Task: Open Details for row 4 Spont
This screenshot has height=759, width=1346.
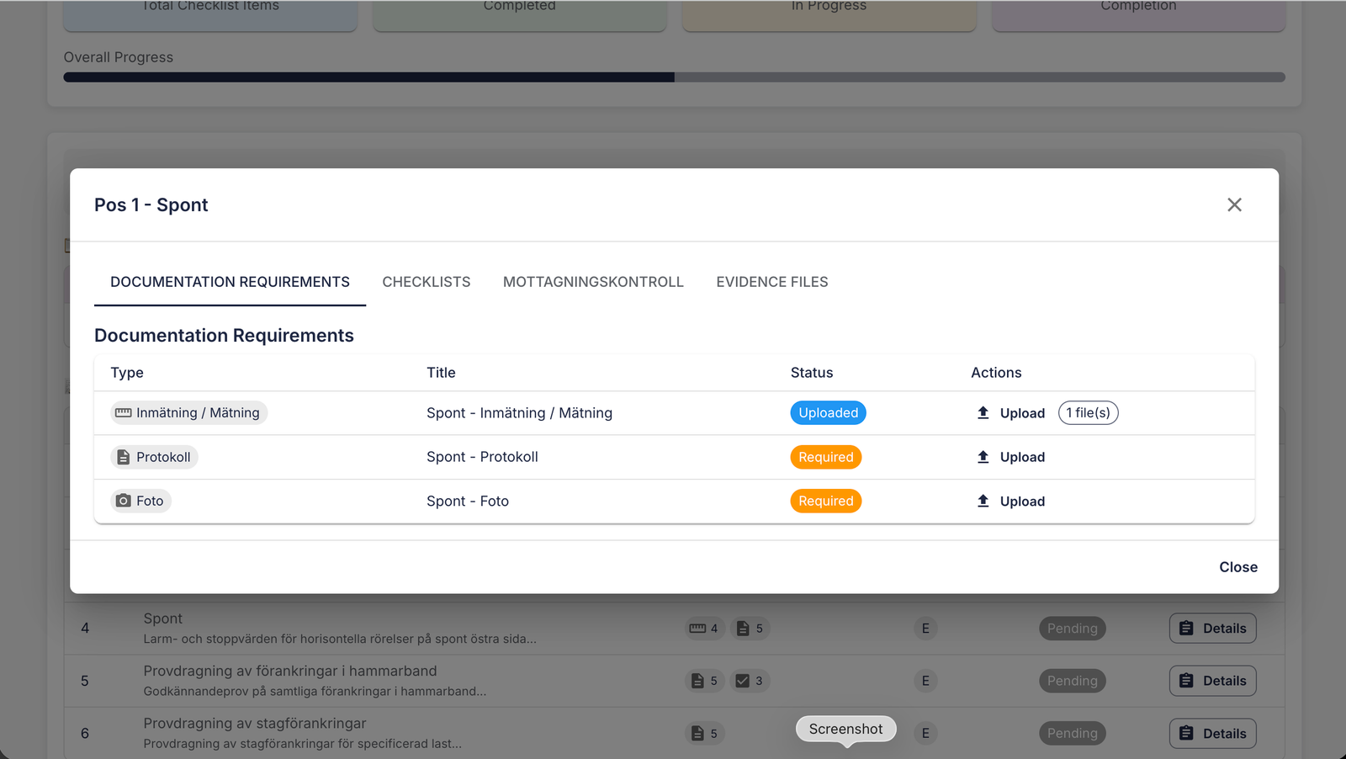Action: (x=1212, y=629)
